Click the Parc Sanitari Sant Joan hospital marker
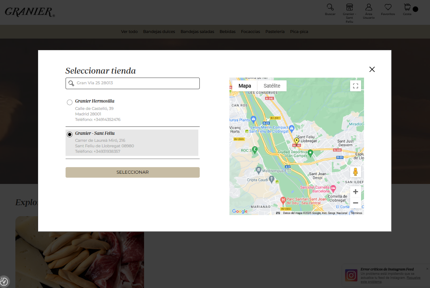The width and height of the screenshot is (430, 288). pyautogui.click(x=283, y=200)
